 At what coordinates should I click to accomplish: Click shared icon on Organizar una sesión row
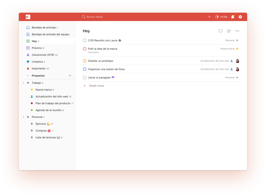(x=231, y=69)
